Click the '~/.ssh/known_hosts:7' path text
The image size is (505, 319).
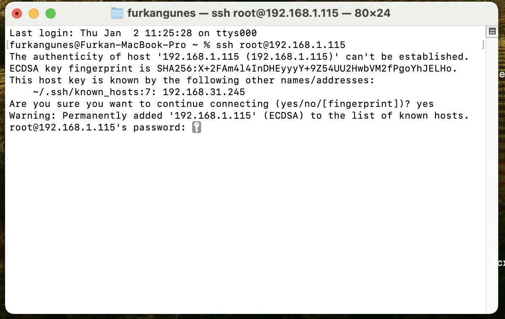click(x=91, y=92)
